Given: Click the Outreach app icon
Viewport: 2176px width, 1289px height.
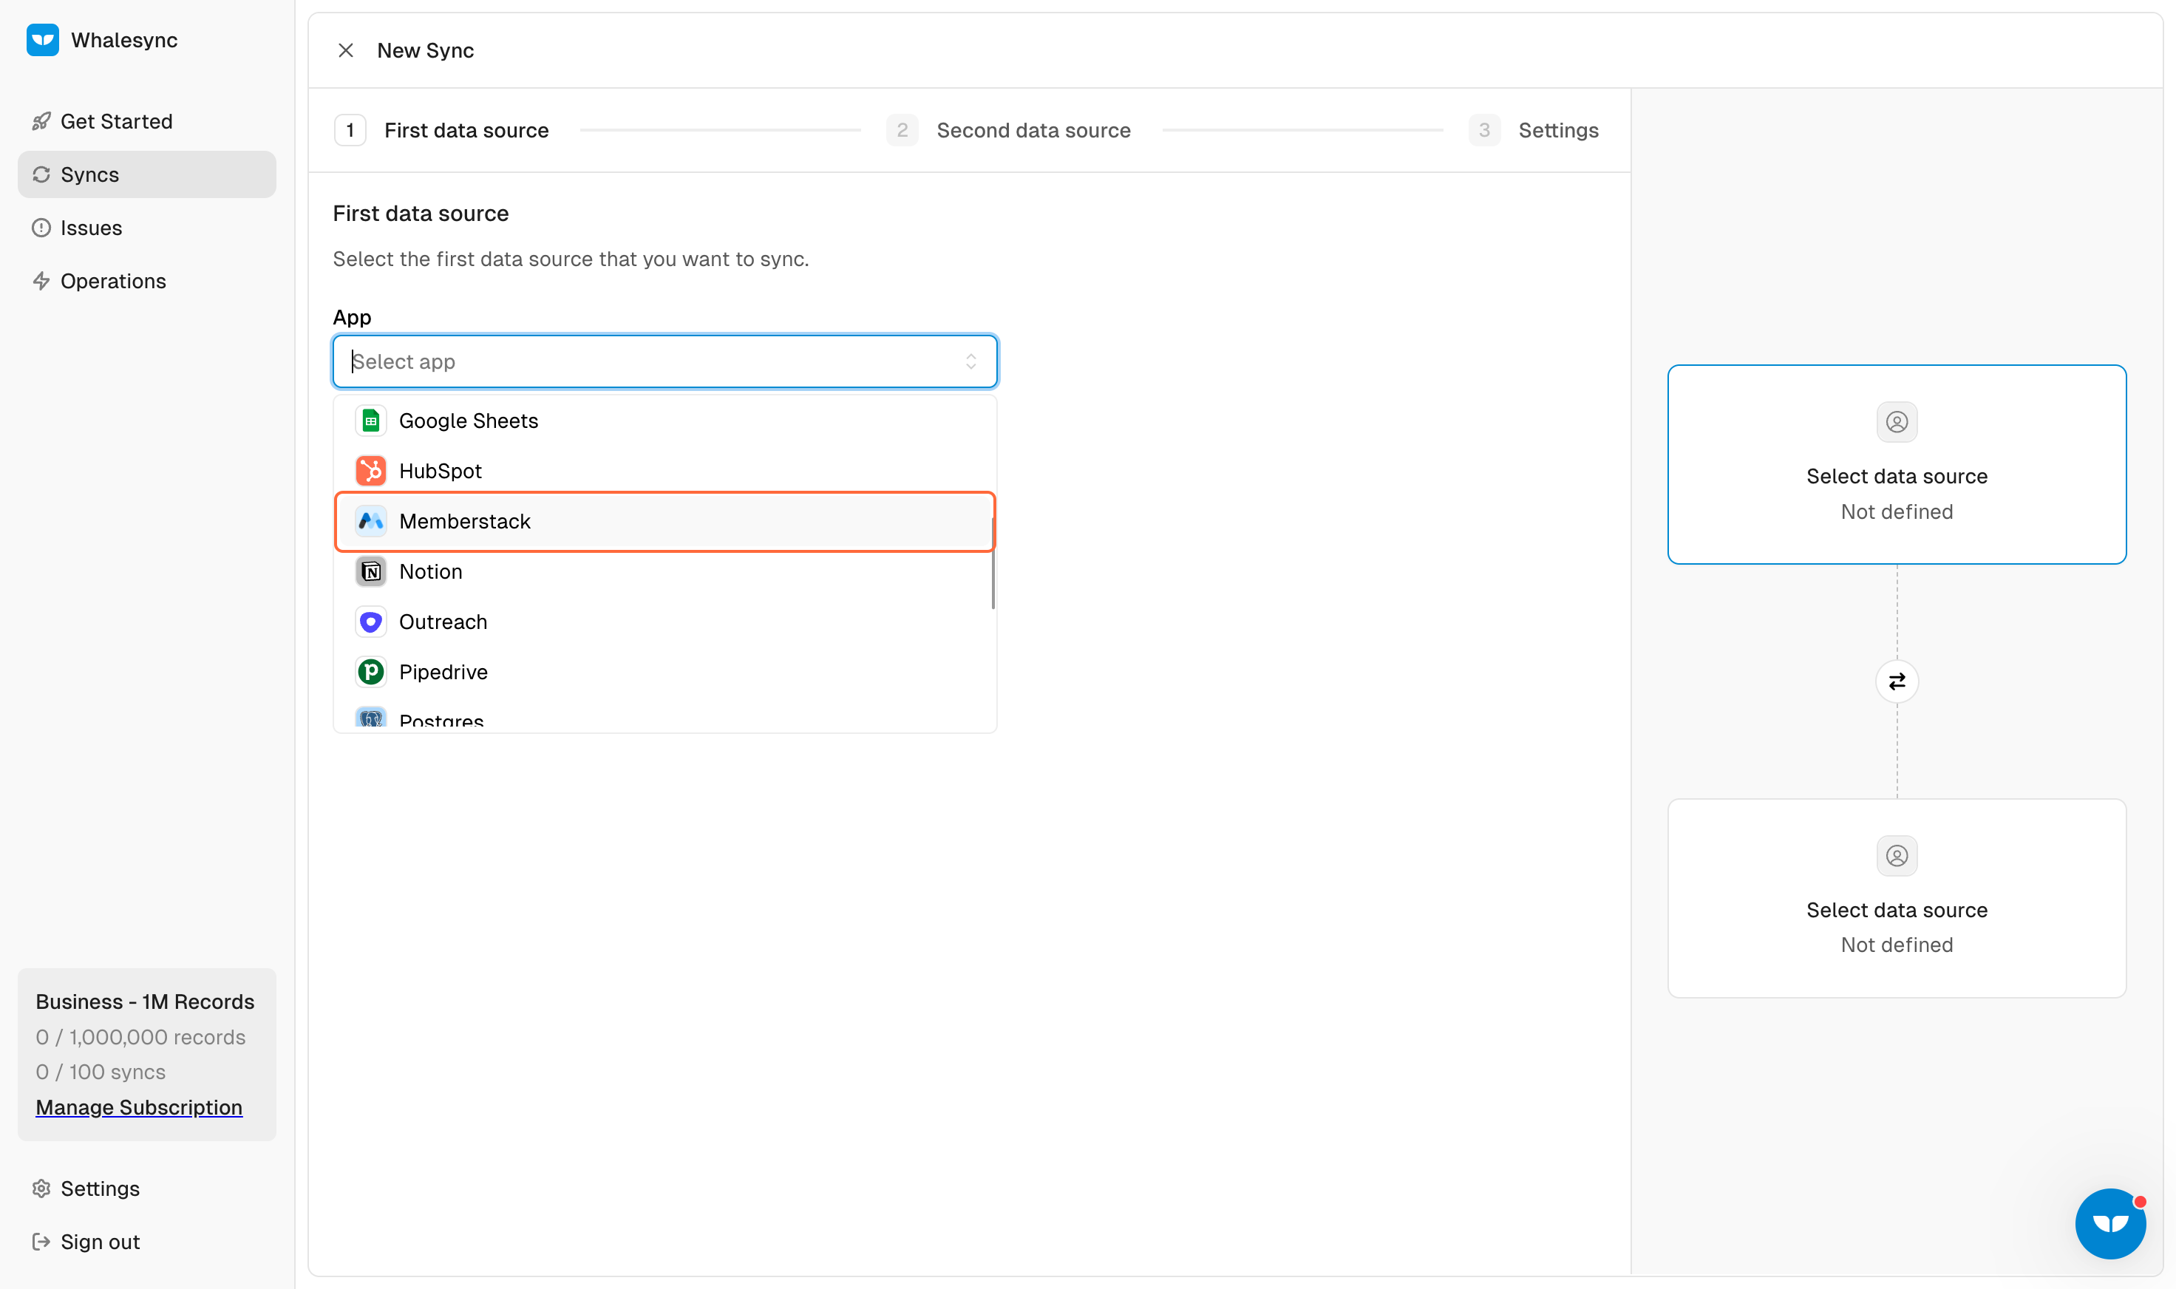Looking at the screenshot, I should (371, 622).
